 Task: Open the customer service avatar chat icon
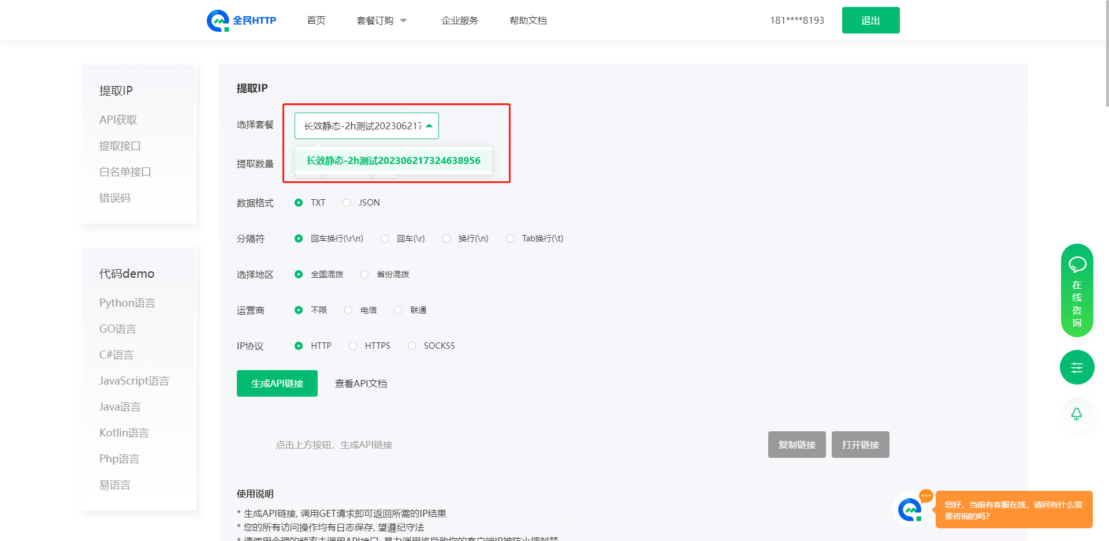pos(910,509)
